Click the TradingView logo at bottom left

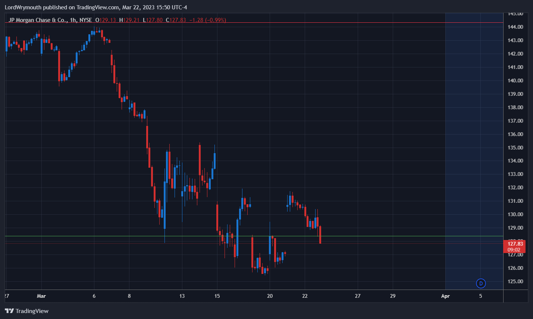click(26, 311)
